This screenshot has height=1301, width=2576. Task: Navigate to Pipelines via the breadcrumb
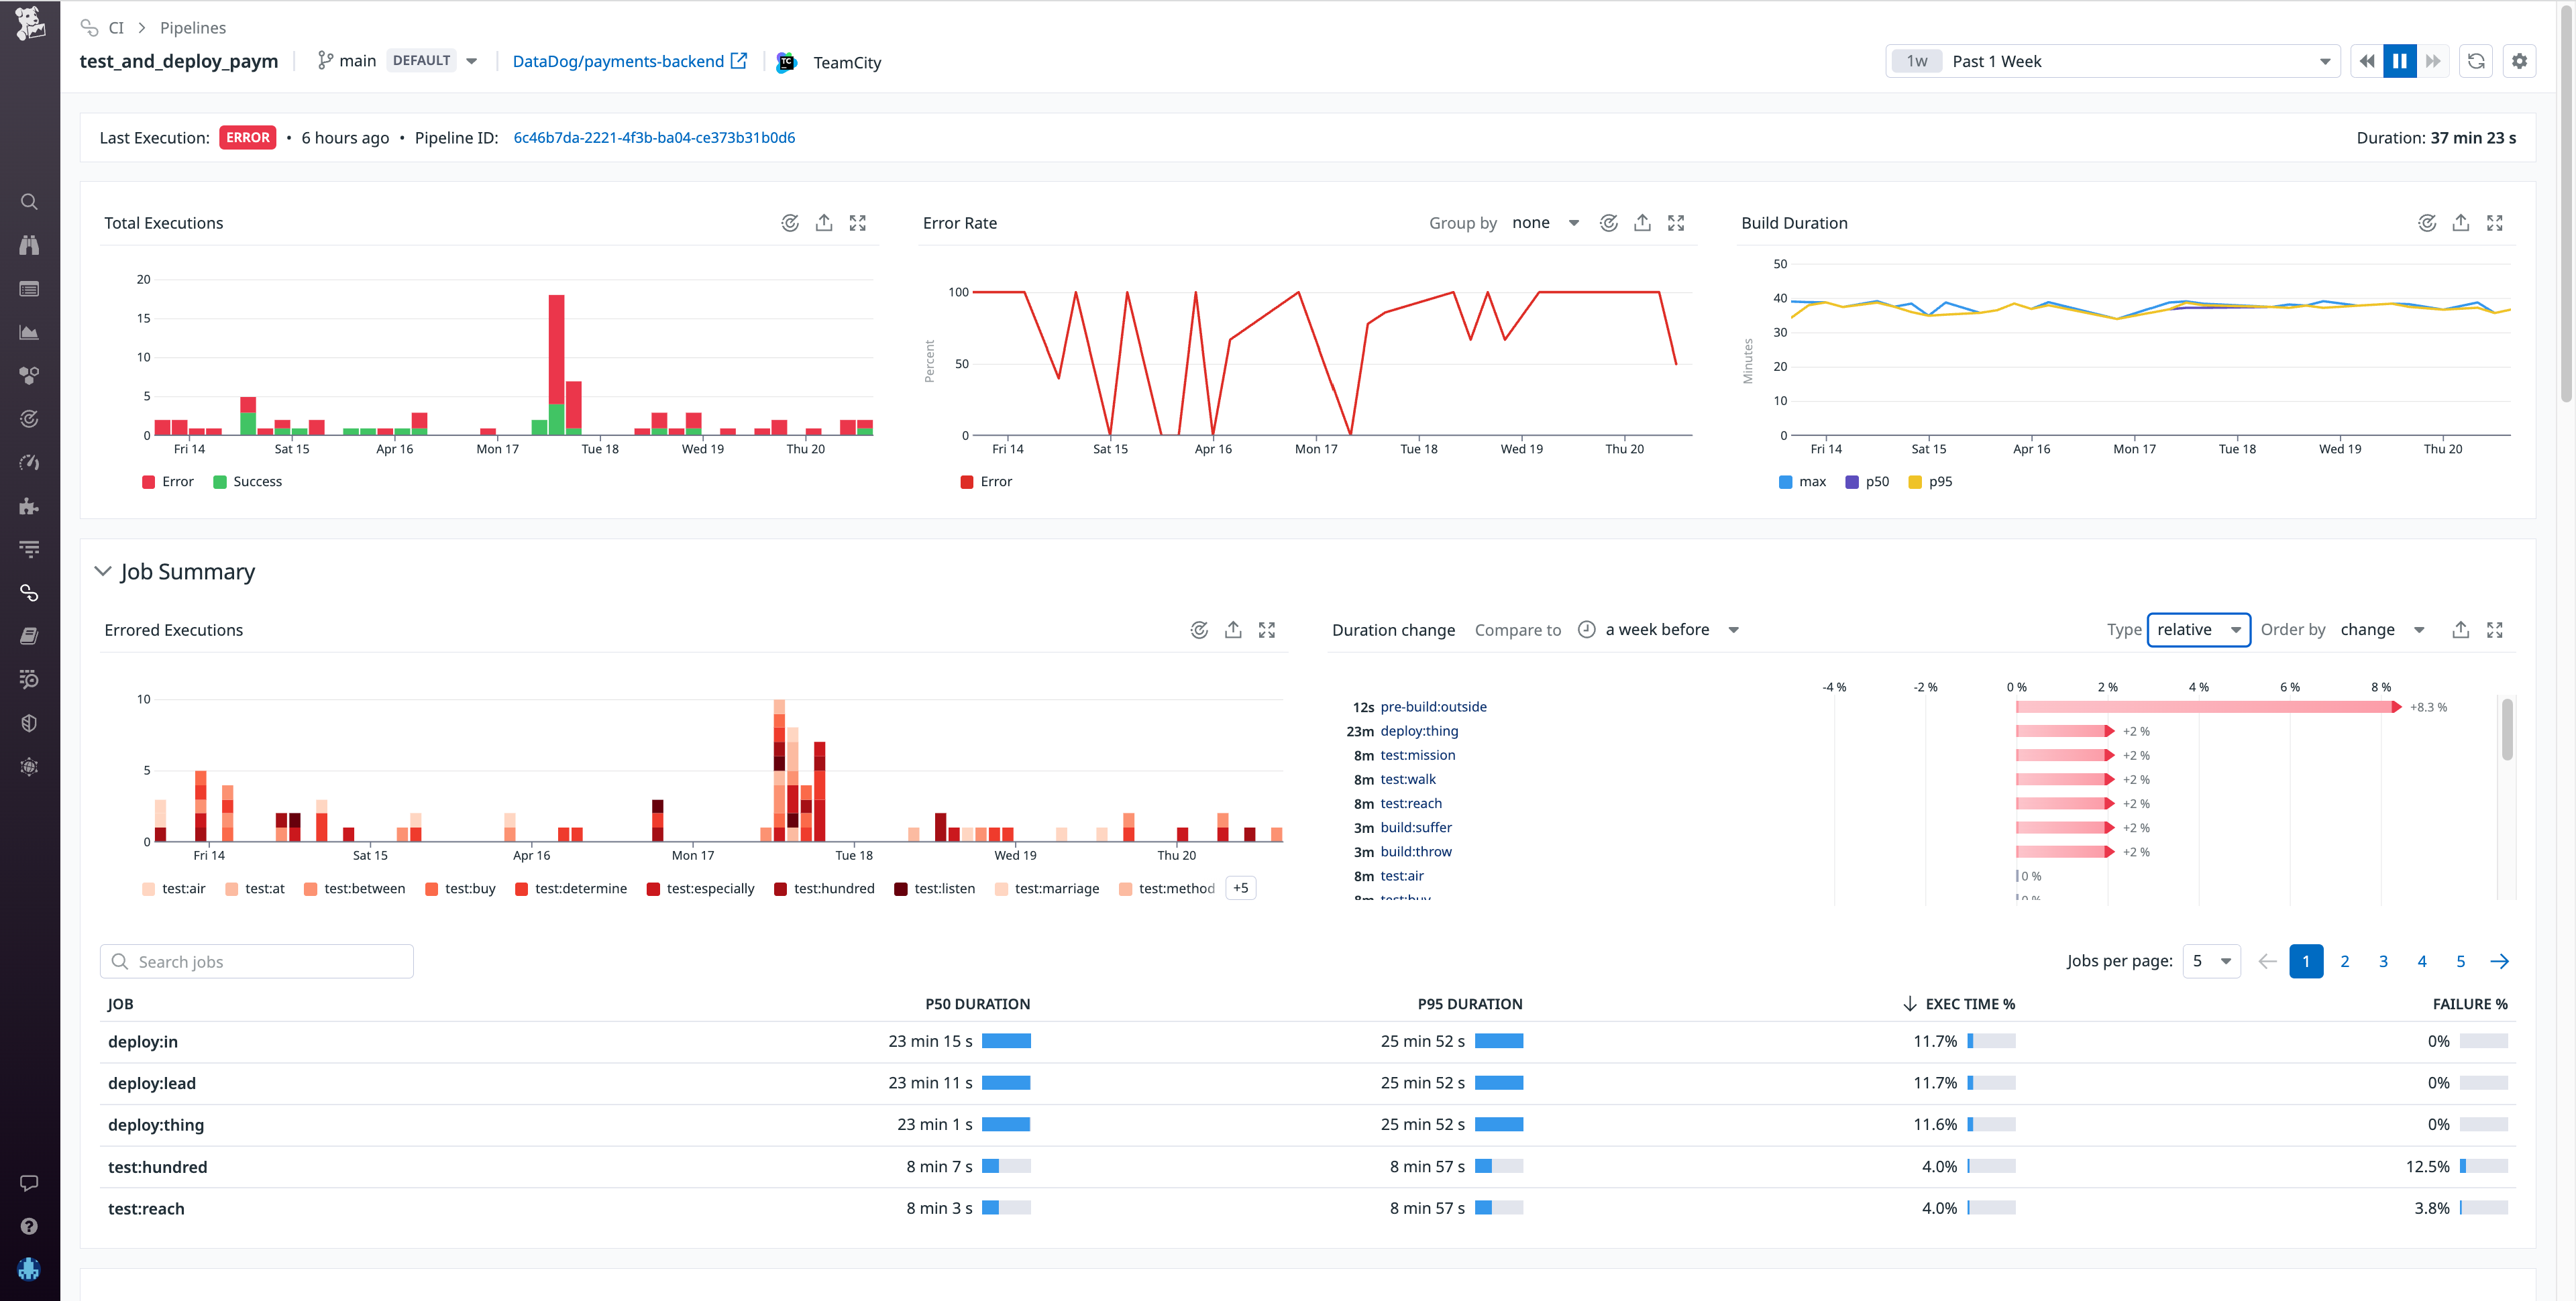[x=193, y=27]
